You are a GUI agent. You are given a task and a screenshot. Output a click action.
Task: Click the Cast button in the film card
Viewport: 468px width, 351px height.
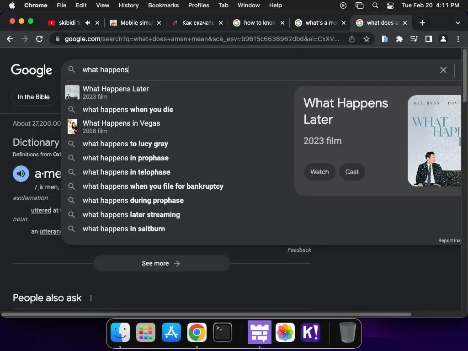[x=352, y=172]
